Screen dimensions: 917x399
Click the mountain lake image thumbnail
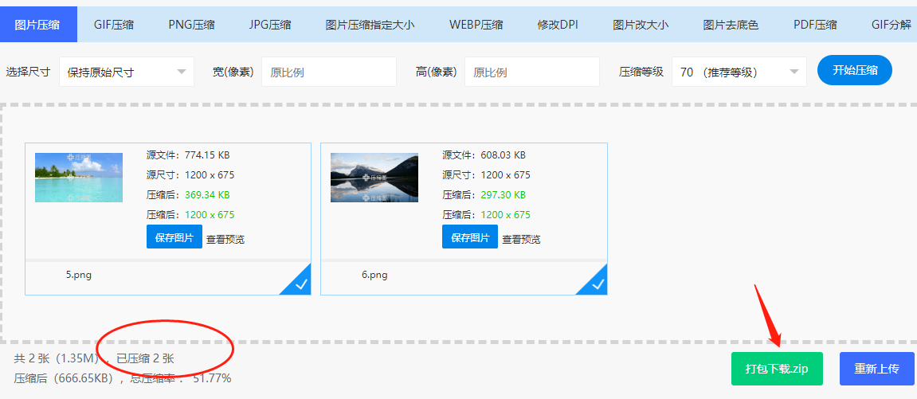coord(374,177)
